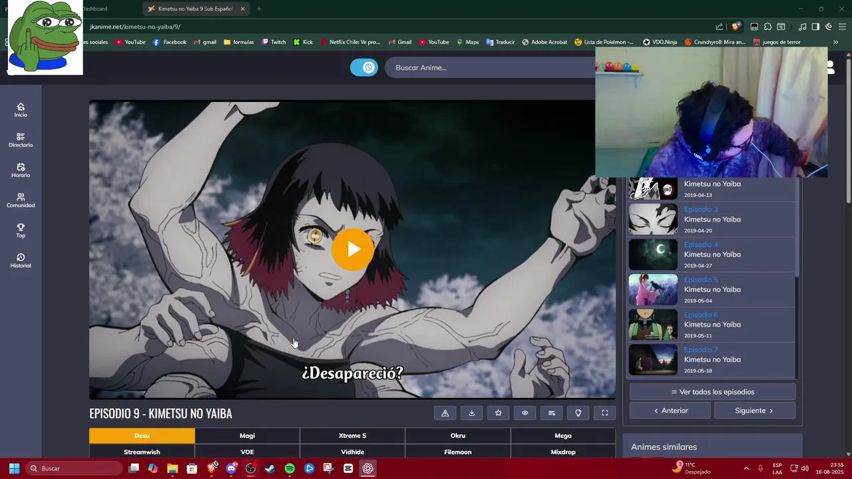Open the Comunidad sidebar icon

coord(21,200)
